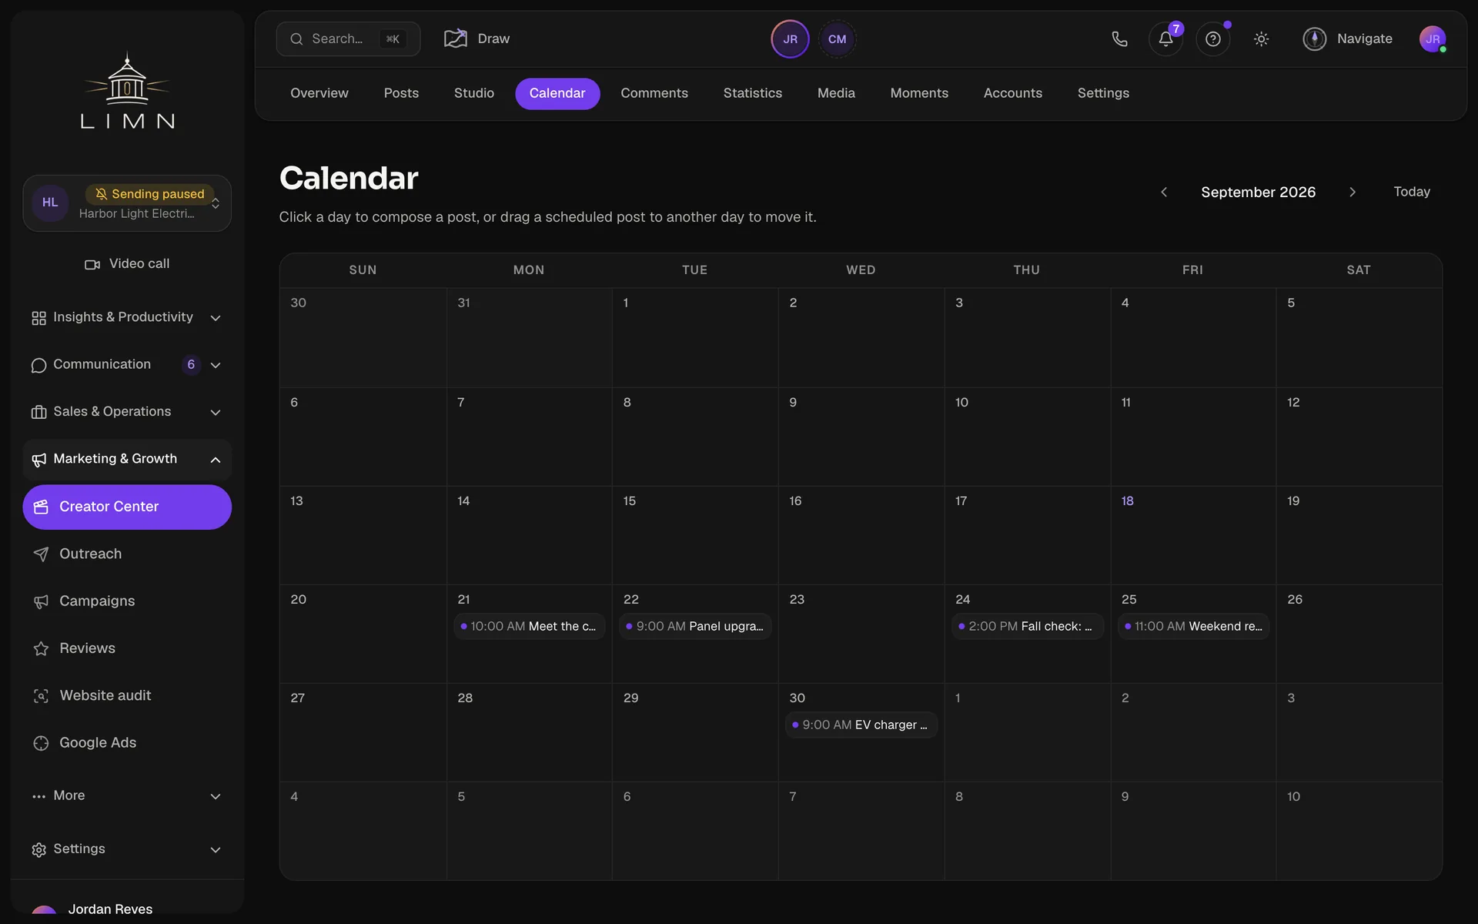This screenshot has width=1478, height=924.
Task: Click the CM collaborator avatar
Action: (837, 39)
